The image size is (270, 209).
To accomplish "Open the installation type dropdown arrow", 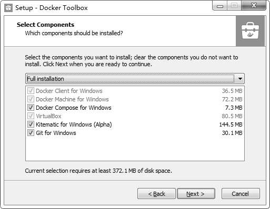I will click(240, 79).
